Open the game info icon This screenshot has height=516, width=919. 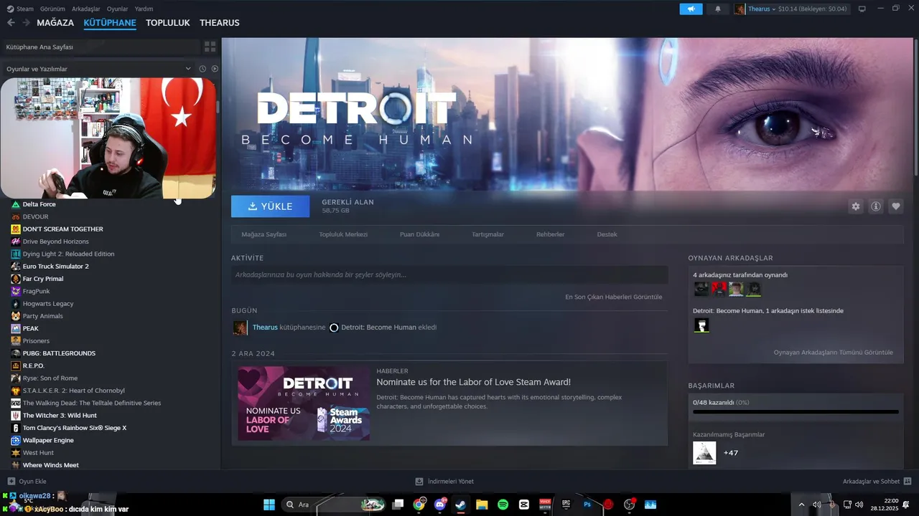(876, 206)
